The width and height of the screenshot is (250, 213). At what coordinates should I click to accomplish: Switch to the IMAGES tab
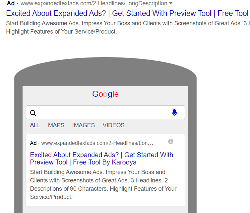click(x=83, y=125)
